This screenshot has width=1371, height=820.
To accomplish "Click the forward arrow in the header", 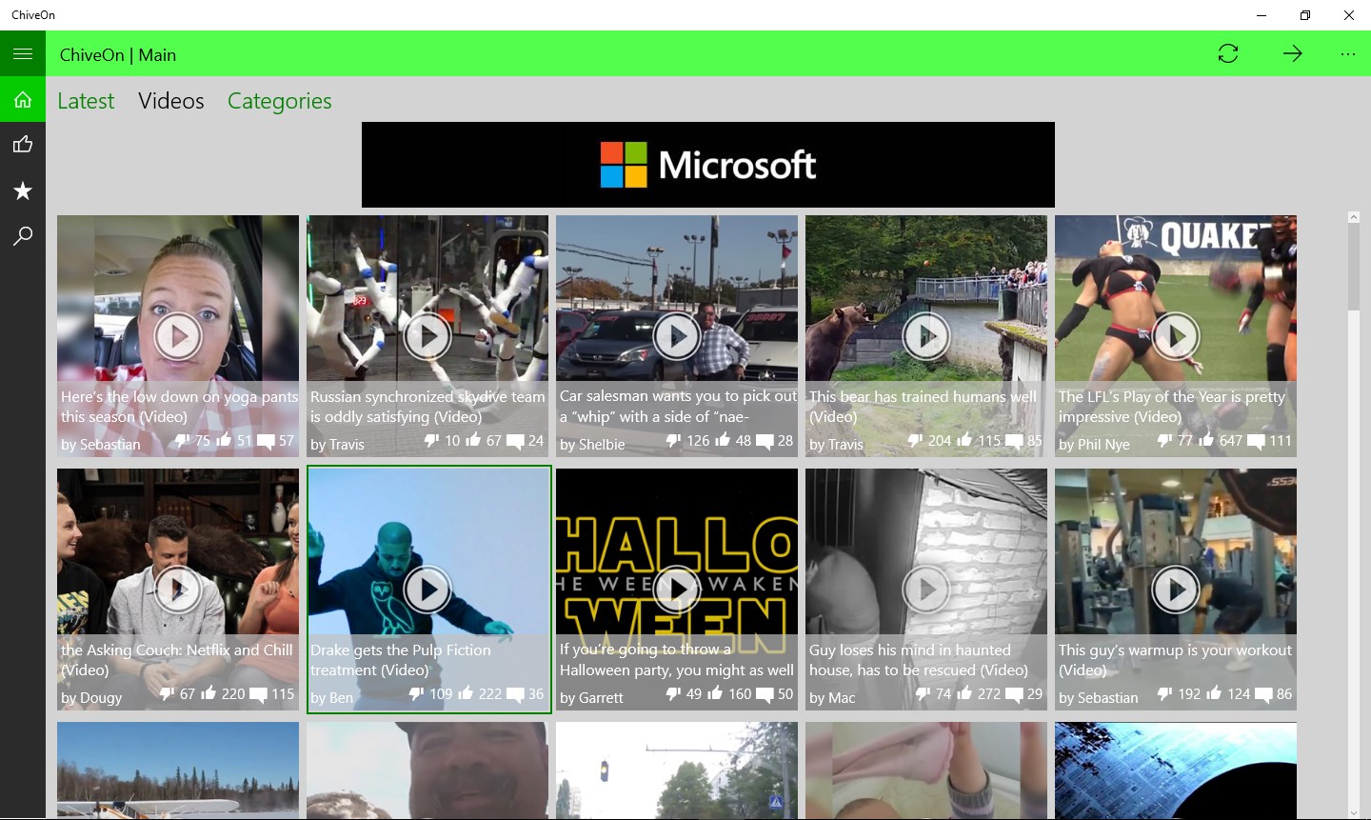I will (x=1292, y=54).
